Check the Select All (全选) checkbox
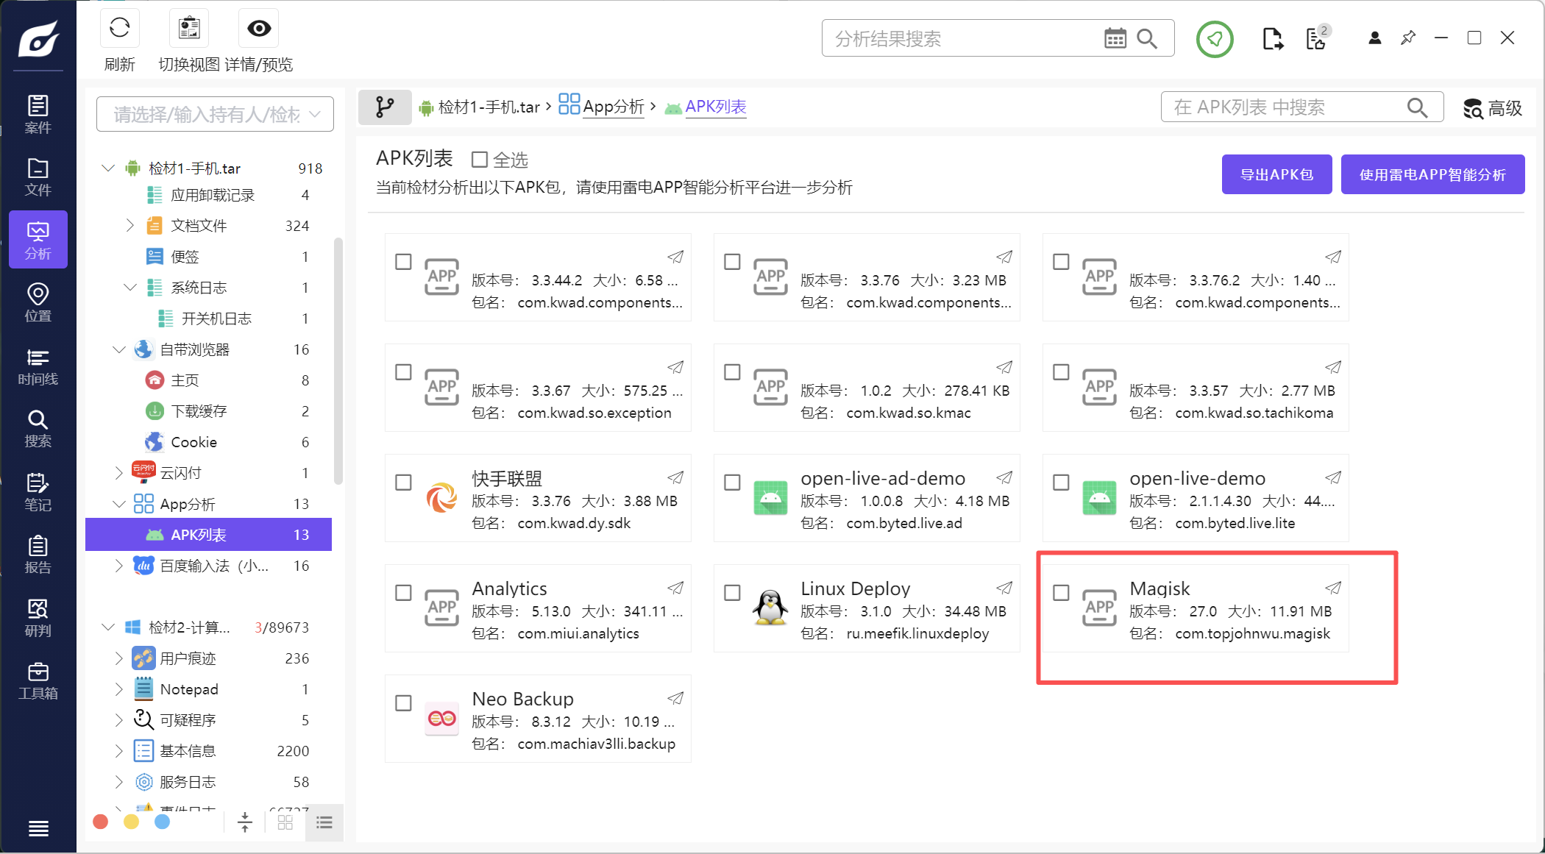Screen dimensions: 1545x854 coord(480,160)
